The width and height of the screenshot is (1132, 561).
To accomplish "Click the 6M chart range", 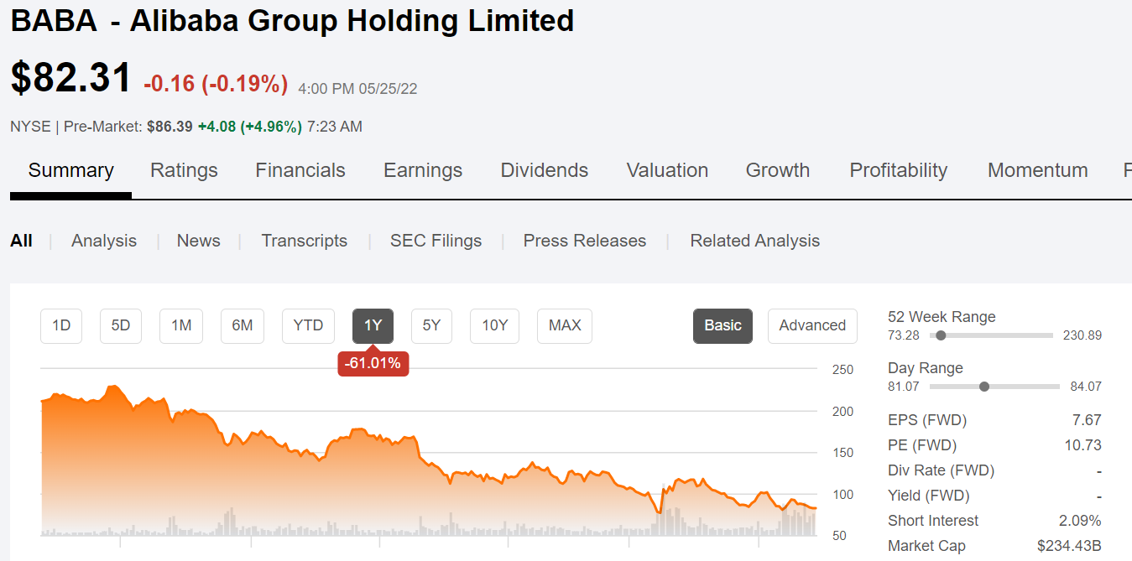I will click(x=242, y=326).
